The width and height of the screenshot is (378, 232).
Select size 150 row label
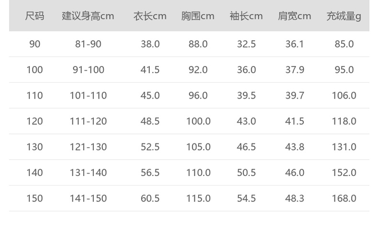[34, 199]
